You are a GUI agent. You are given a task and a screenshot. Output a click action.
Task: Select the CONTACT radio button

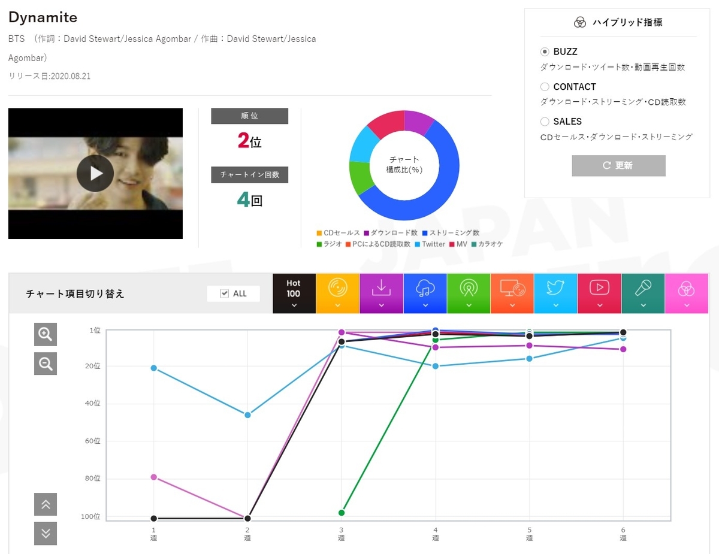coord(545,86)
